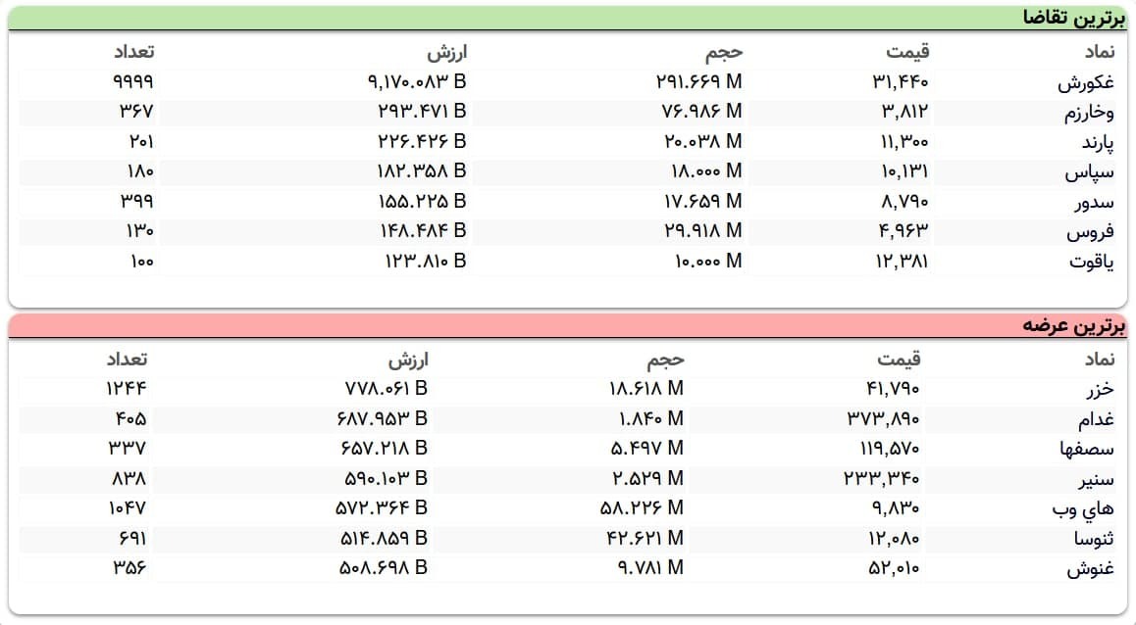Screen dimensions: 1136x625
Task: Select the خزر symbol in supply table
Action: 1100,389
